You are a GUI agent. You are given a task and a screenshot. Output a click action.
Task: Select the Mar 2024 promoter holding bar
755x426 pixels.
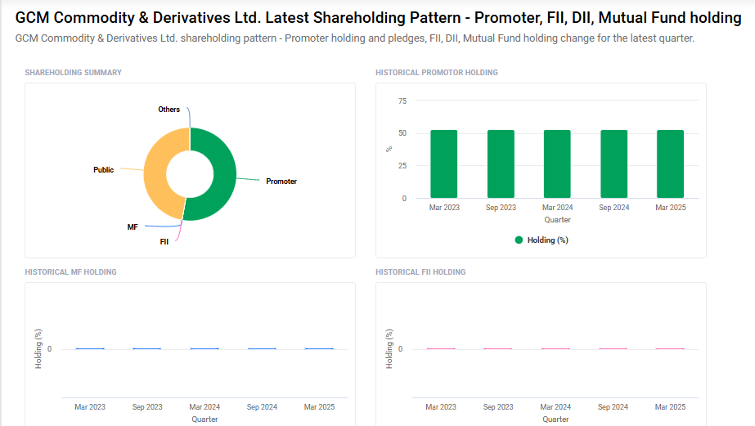pyautogui.click(x=557, y=164)
